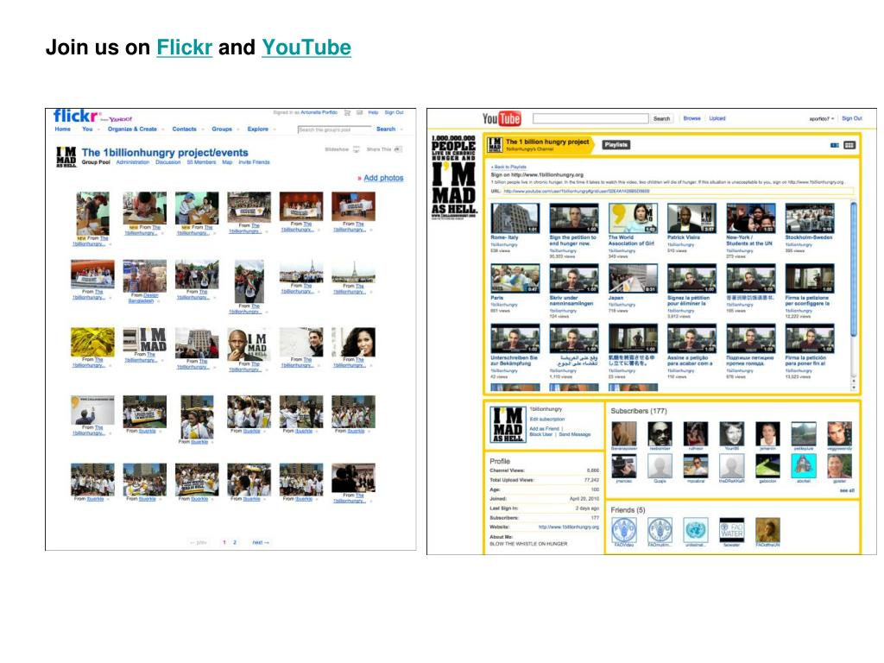Open the Map tab on Flickr group
The height and width of the screenshot is (663, 884).
tap(227, 162)
